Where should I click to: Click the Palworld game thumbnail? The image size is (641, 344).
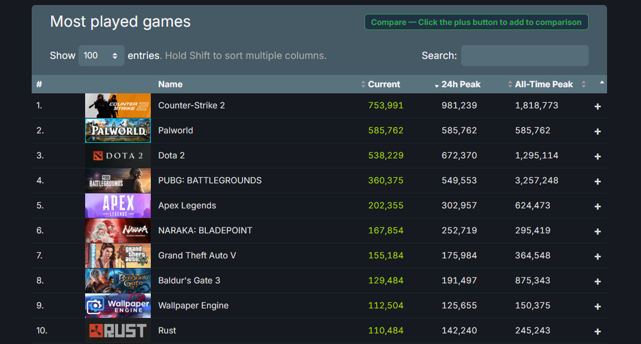click(117, 131)
